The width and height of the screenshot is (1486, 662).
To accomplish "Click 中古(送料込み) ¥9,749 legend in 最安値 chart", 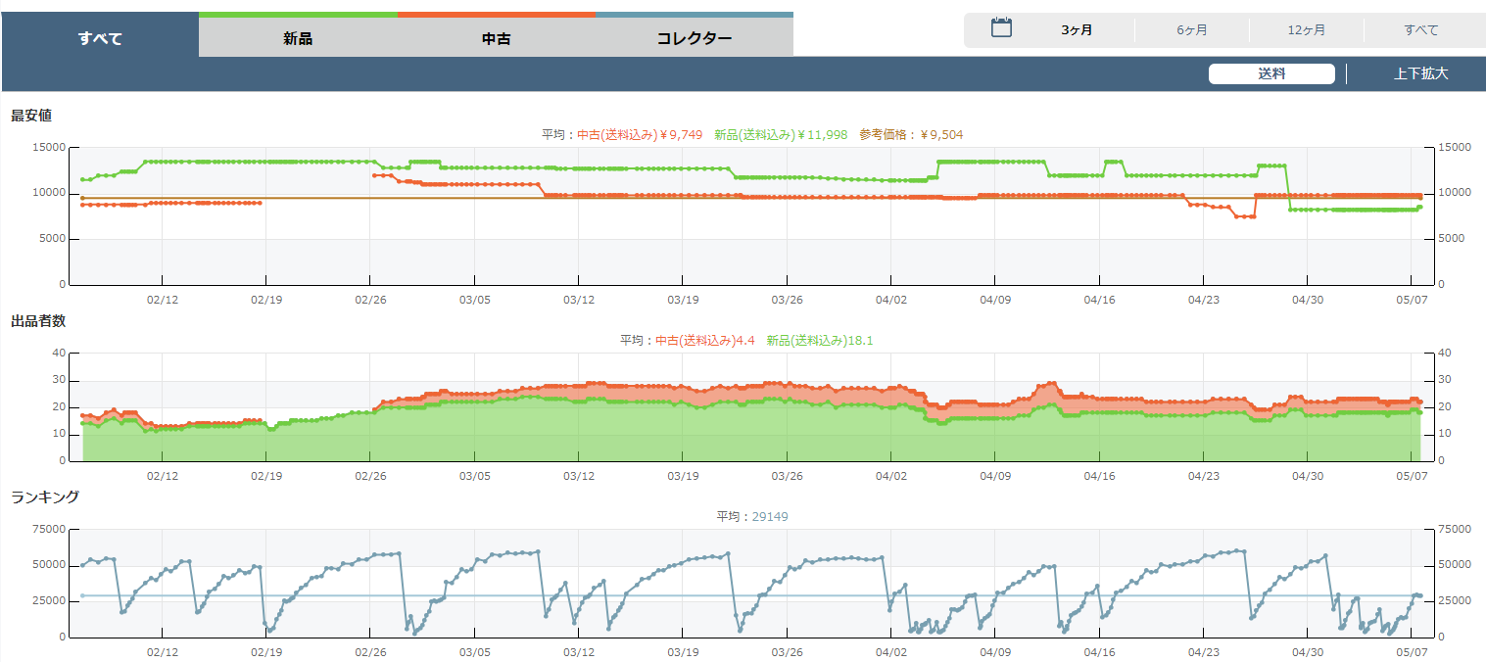I will [x=640, y=135].
